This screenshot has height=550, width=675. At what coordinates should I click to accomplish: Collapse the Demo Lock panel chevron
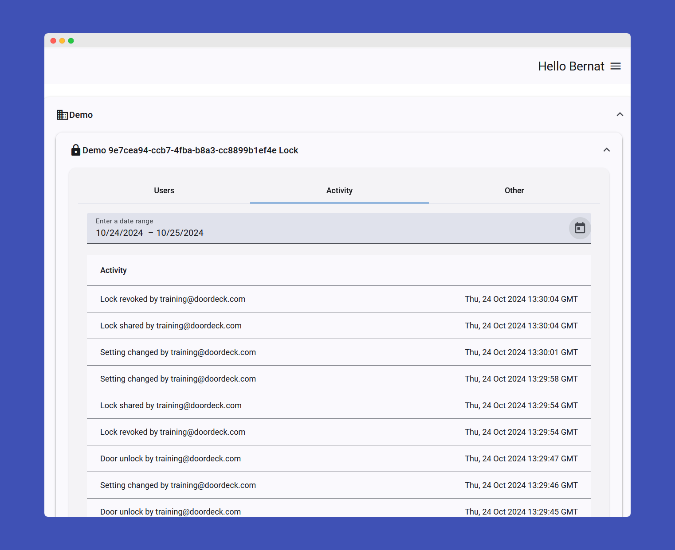coord(606,150)
